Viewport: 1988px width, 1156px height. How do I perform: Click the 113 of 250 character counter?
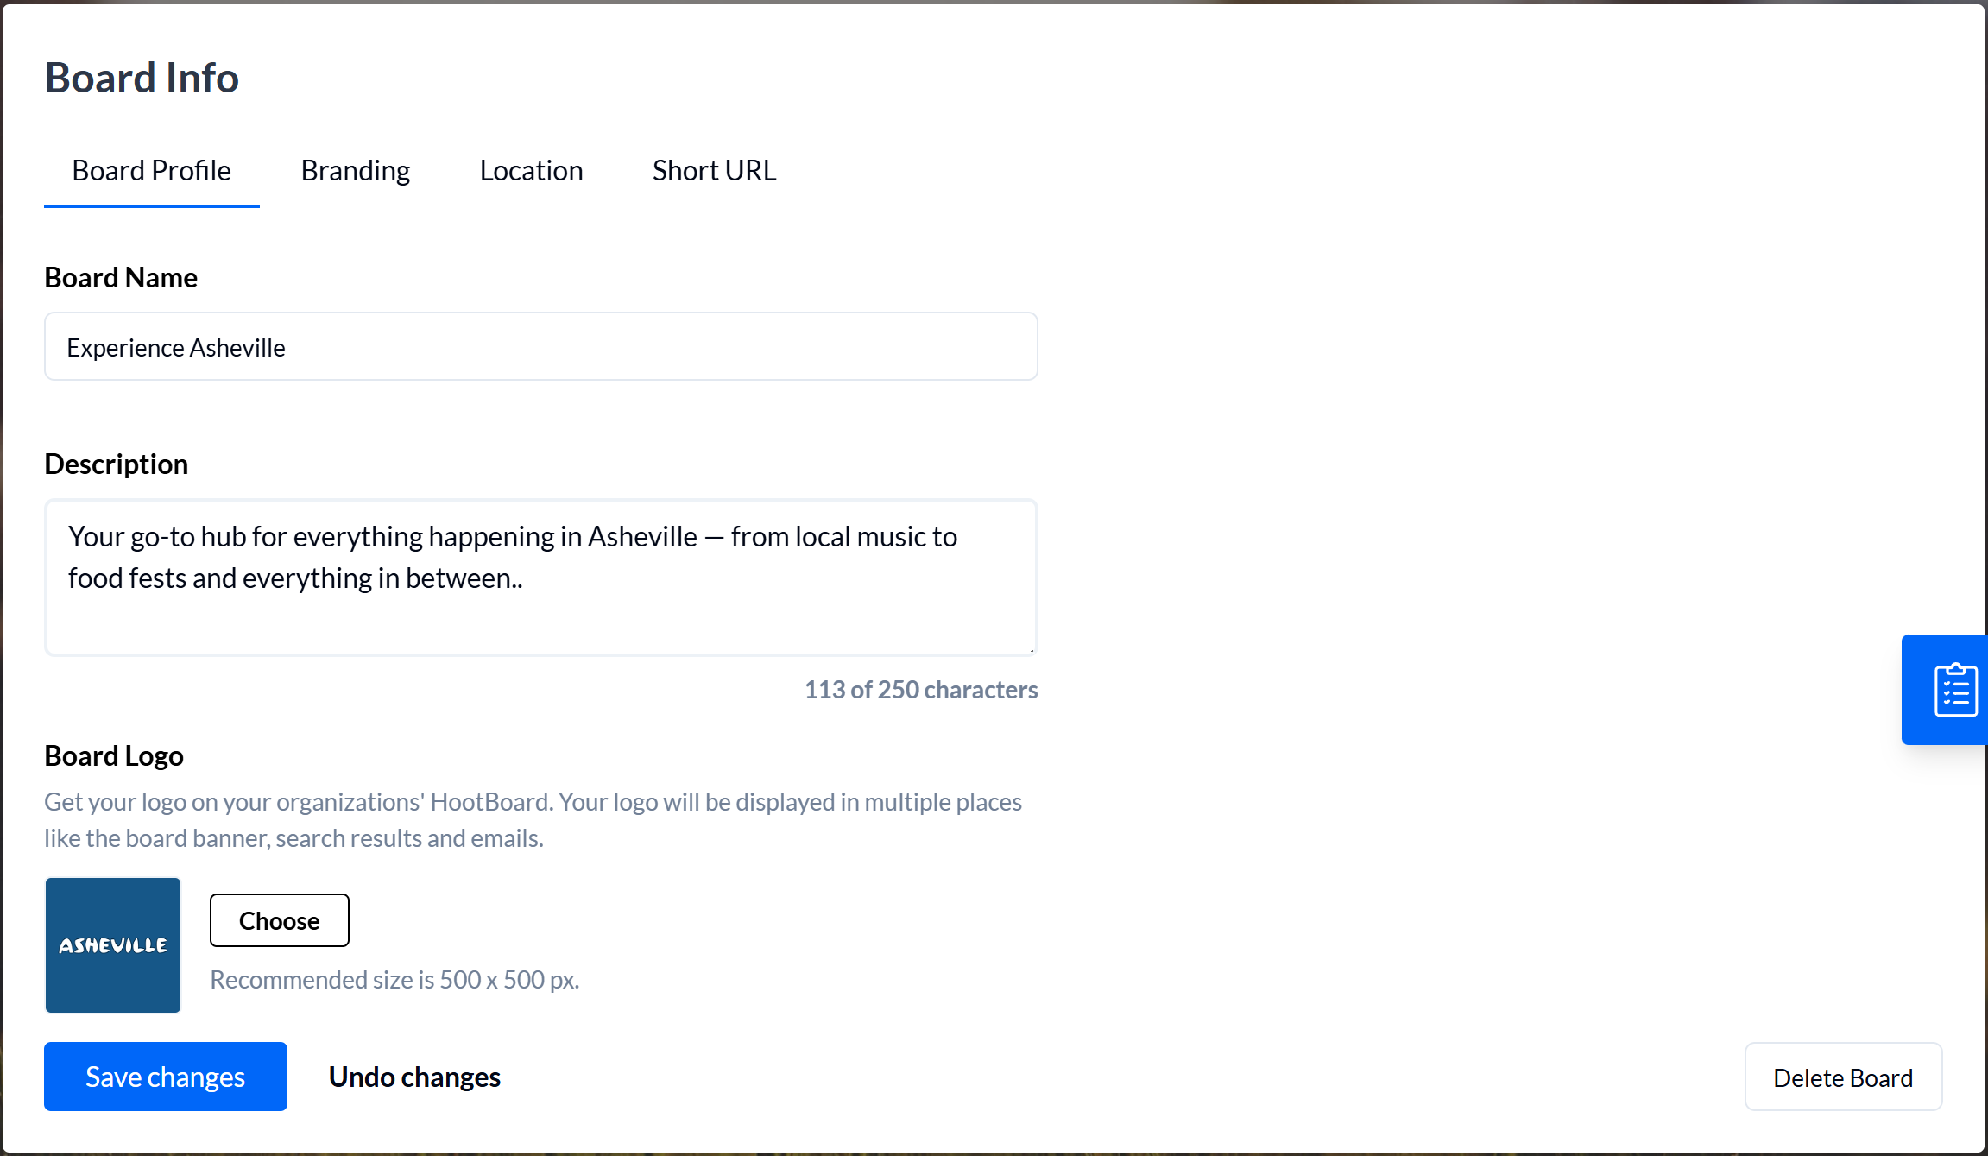click(921, 689)
